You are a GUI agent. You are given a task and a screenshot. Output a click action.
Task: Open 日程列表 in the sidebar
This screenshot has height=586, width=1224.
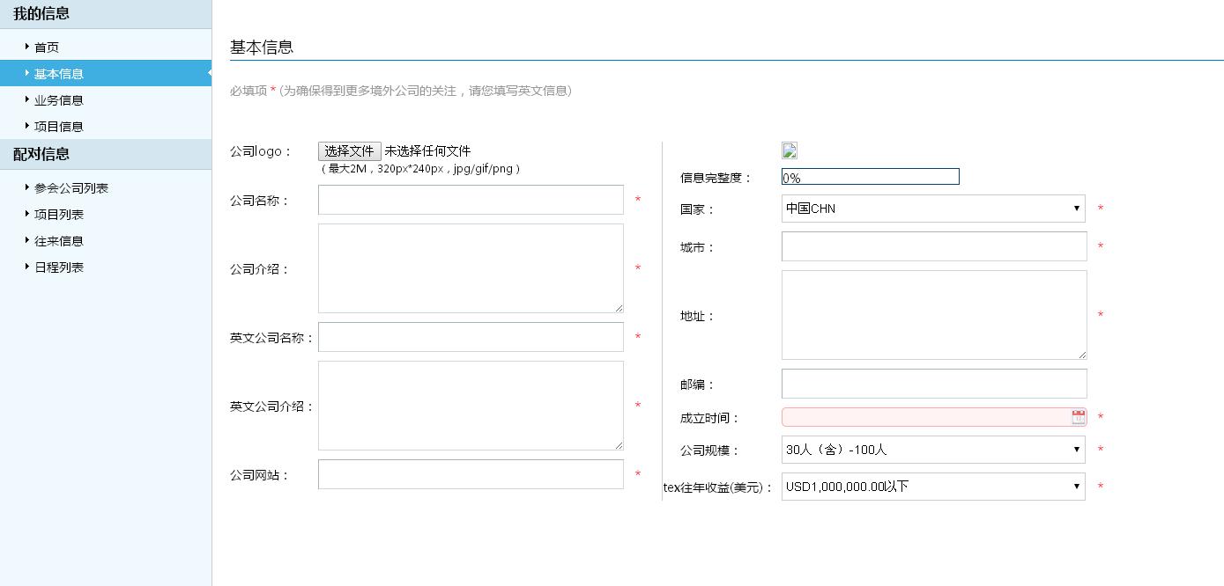[59, 267]
